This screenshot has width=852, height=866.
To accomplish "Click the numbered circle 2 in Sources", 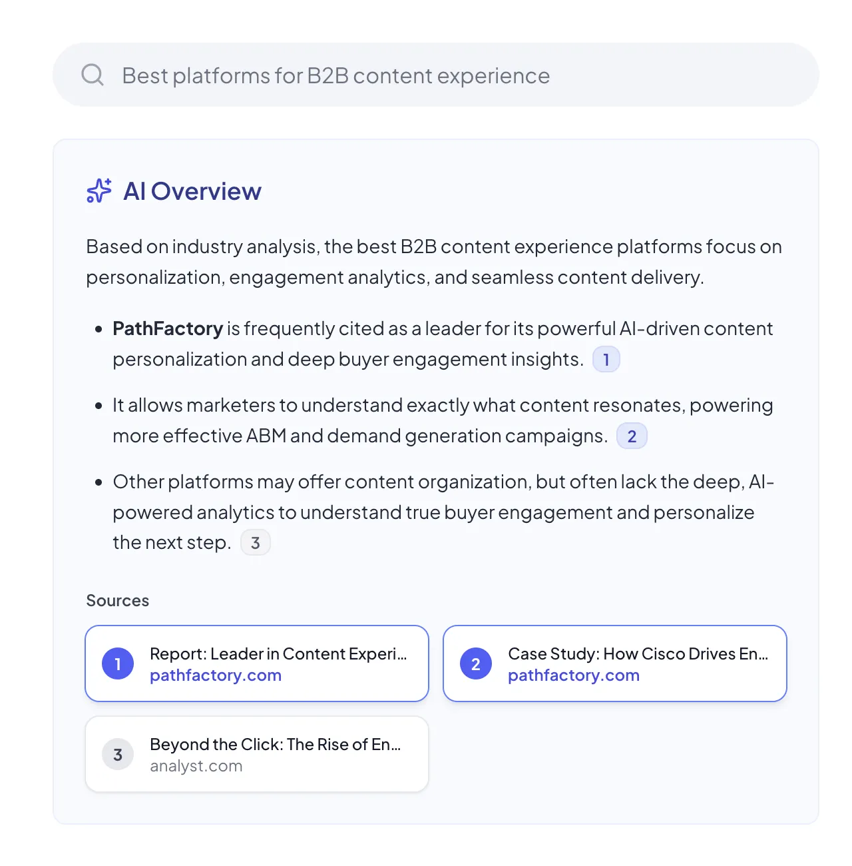I will click(x=476, y=663).
